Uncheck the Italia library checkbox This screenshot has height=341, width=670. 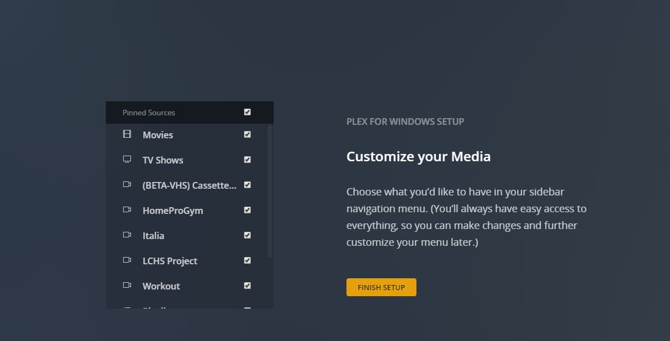coord(247,235)
